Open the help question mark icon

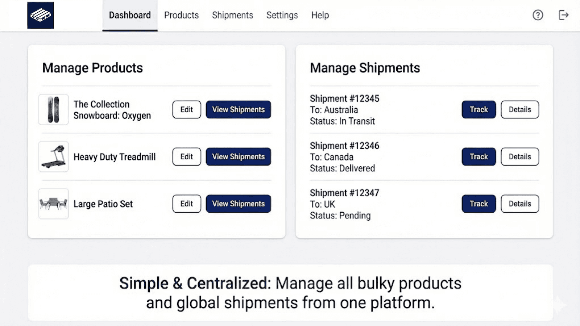[538, 15]
